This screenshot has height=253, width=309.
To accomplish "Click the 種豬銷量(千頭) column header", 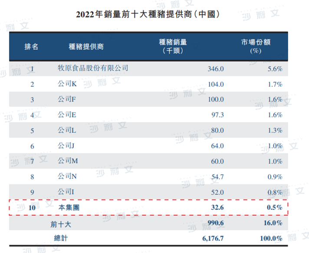I will [173, 47].
